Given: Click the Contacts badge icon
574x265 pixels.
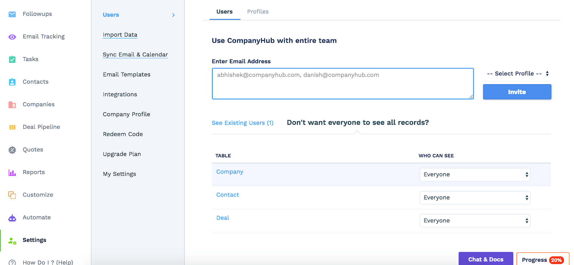Looking at the screenshot, I should [x=12, y=82].
